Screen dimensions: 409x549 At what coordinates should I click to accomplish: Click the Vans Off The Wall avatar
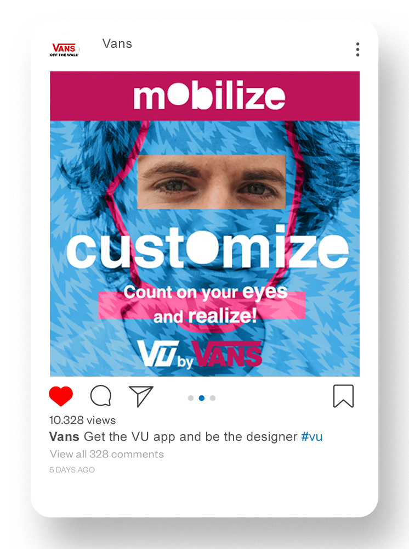coord(64,49)
